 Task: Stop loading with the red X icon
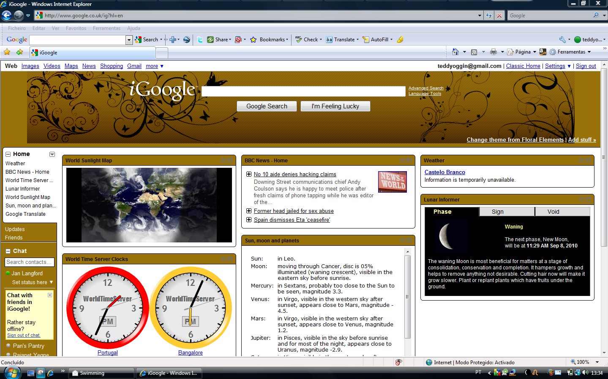click(499, 16)
